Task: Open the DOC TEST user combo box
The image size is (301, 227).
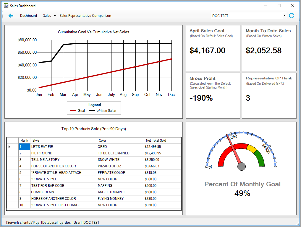Action: tap(249, 16)
